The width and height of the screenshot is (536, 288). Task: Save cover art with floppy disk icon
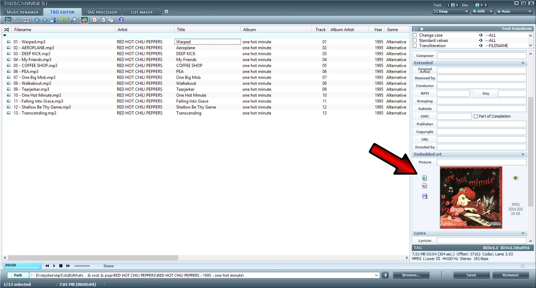[x=425, y=196]
